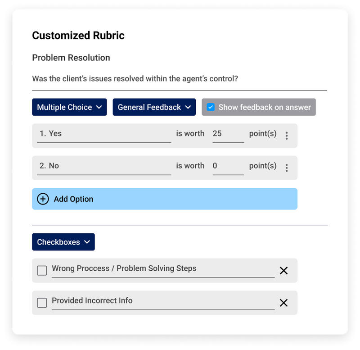Image resolution: width=360 pixels, height=350 pixels.
Task: Check the "Provided Incorrect Info" box
Action: [42, 303]
